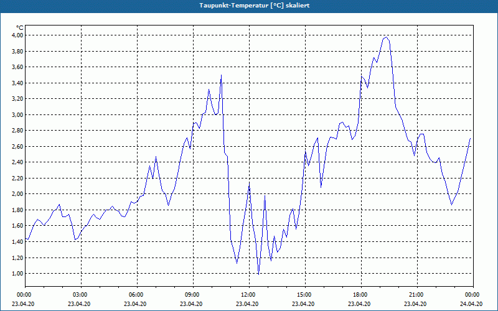Select the 06:00 time label
This screenshot has height=311, width=498.
coord(137,295)
